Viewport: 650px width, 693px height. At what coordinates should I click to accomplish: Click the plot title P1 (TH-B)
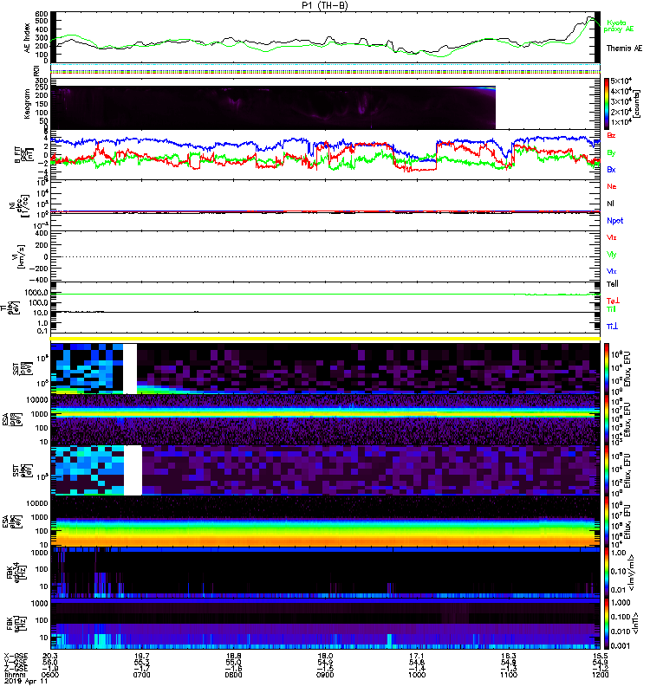[x=327, y=5]
